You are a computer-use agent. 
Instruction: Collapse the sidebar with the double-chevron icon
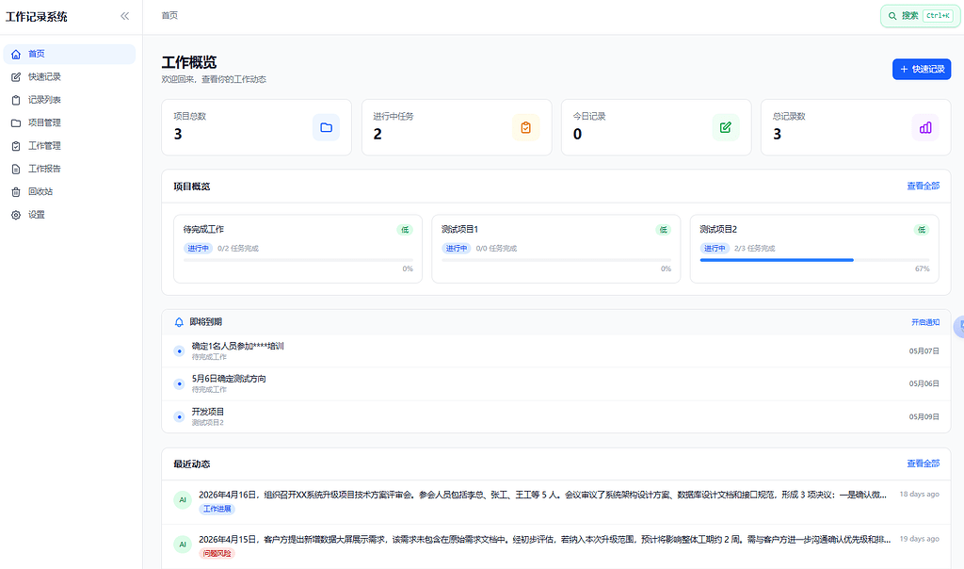[x=125, y=16]
